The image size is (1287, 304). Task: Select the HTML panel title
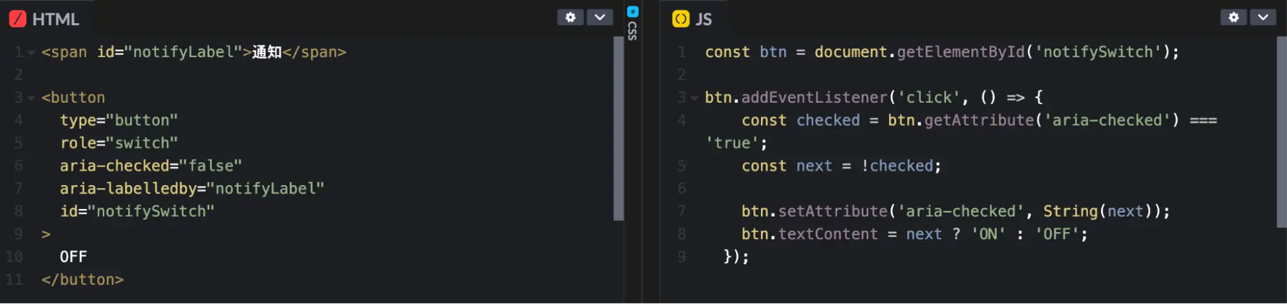[55, 19]
